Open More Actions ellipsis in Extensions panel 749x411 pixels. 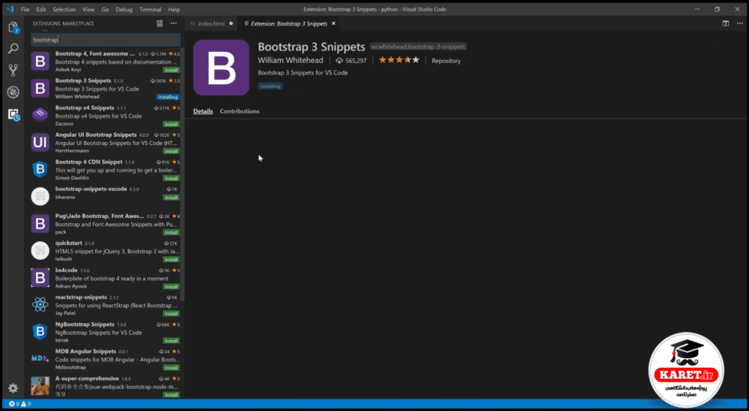(x=173, y=23)
